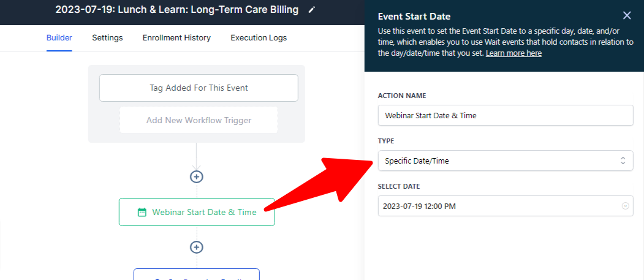Select the Webinar Start Date & Time action
The height and width of the screenshot is (280, 644).
[x=197, y=212]
